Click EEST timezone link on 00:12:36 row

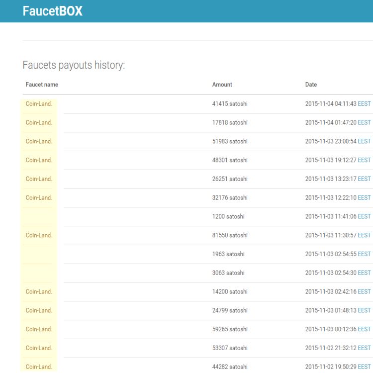[x=364, y=329]
